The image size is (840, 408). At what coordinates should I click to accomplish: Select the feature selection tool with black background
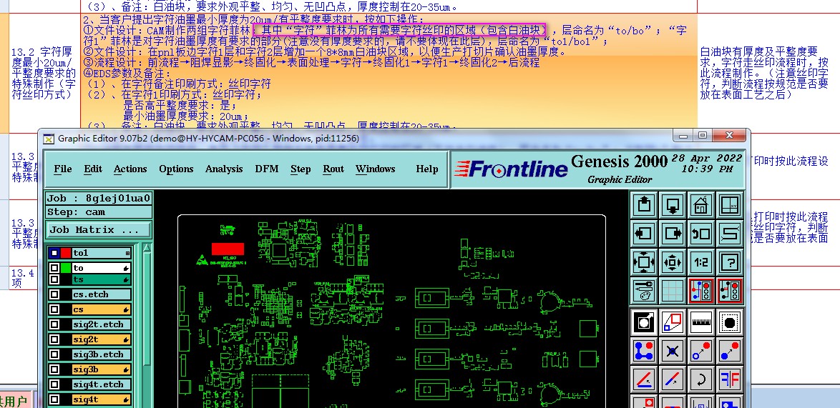[645, 322]
